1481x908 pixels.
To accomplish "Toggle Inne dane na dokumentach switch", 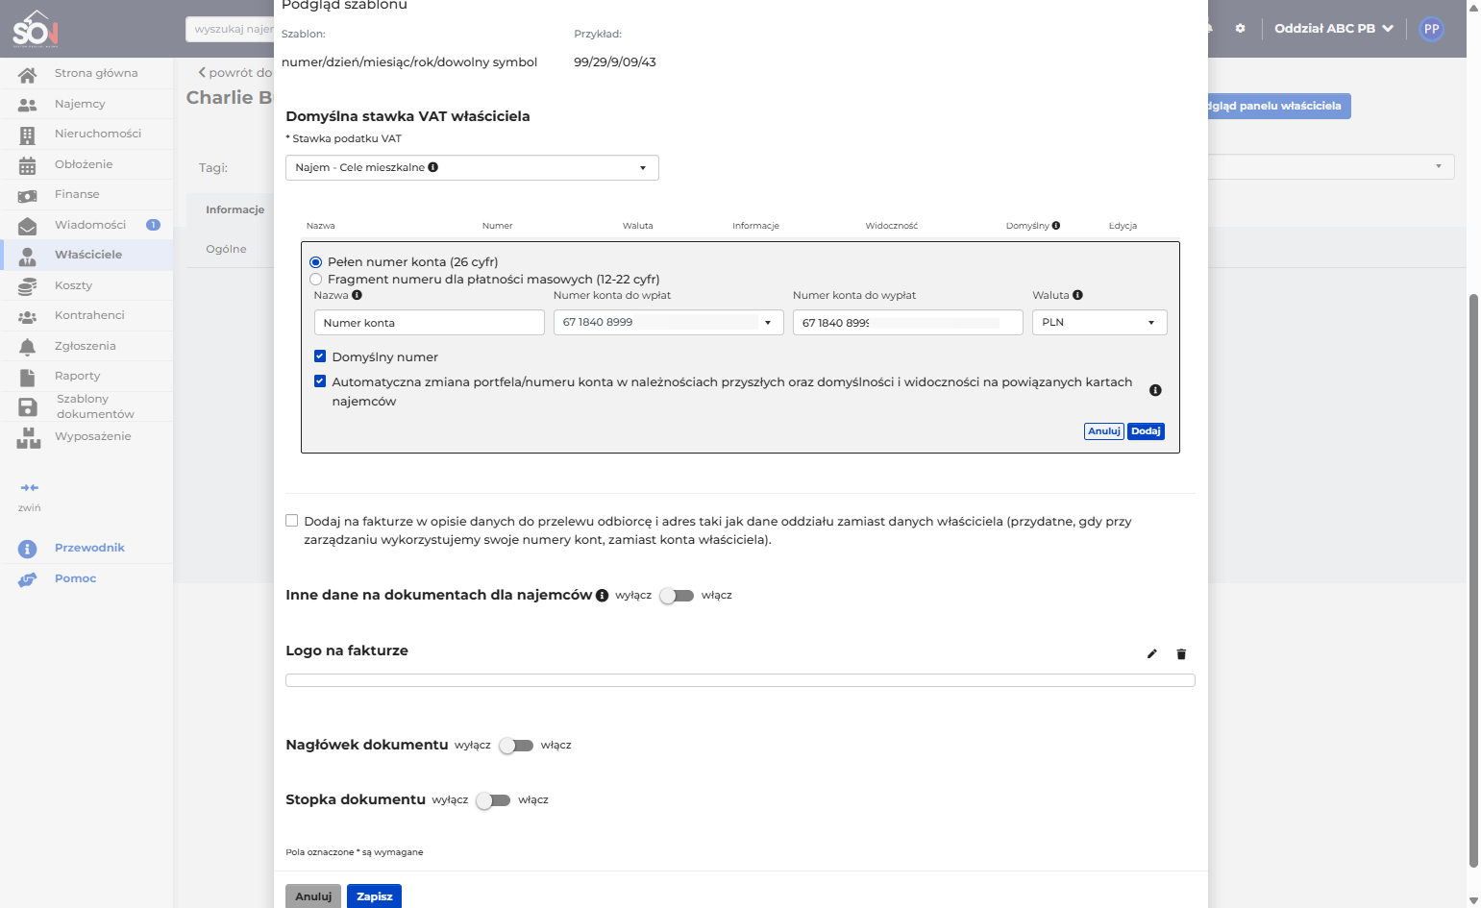I will point(677,596).
